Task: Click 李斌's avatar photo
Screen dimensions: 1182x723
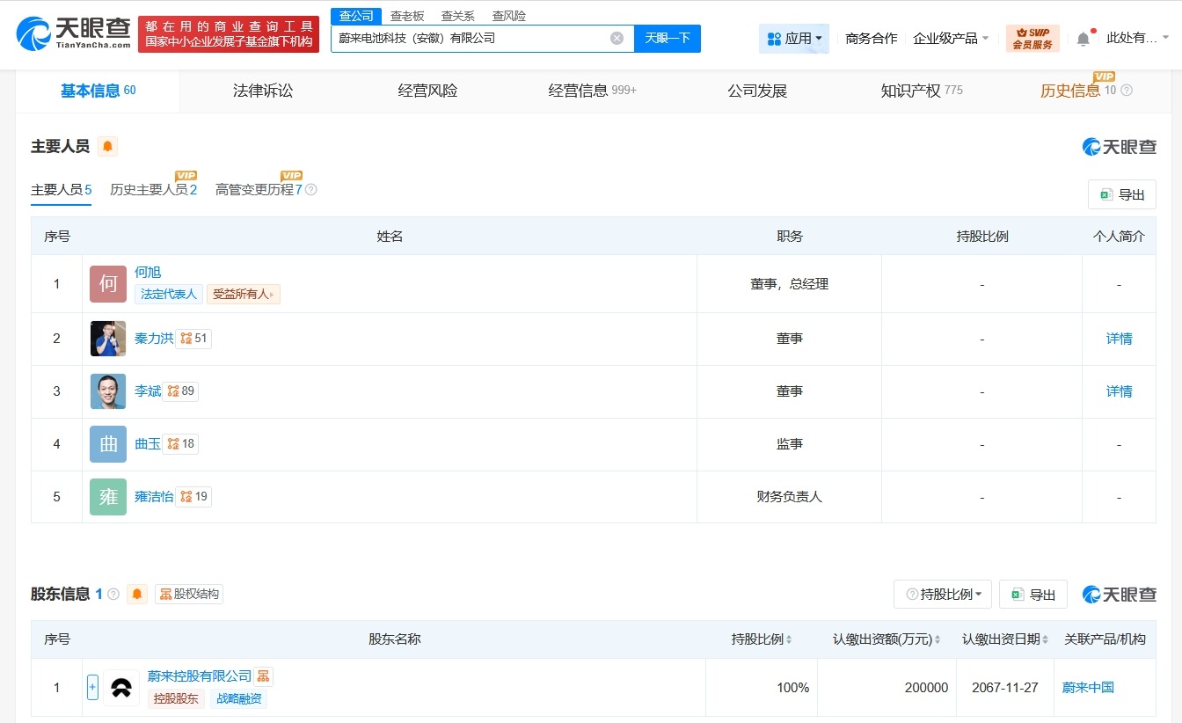Action: [x=107, y=391]
